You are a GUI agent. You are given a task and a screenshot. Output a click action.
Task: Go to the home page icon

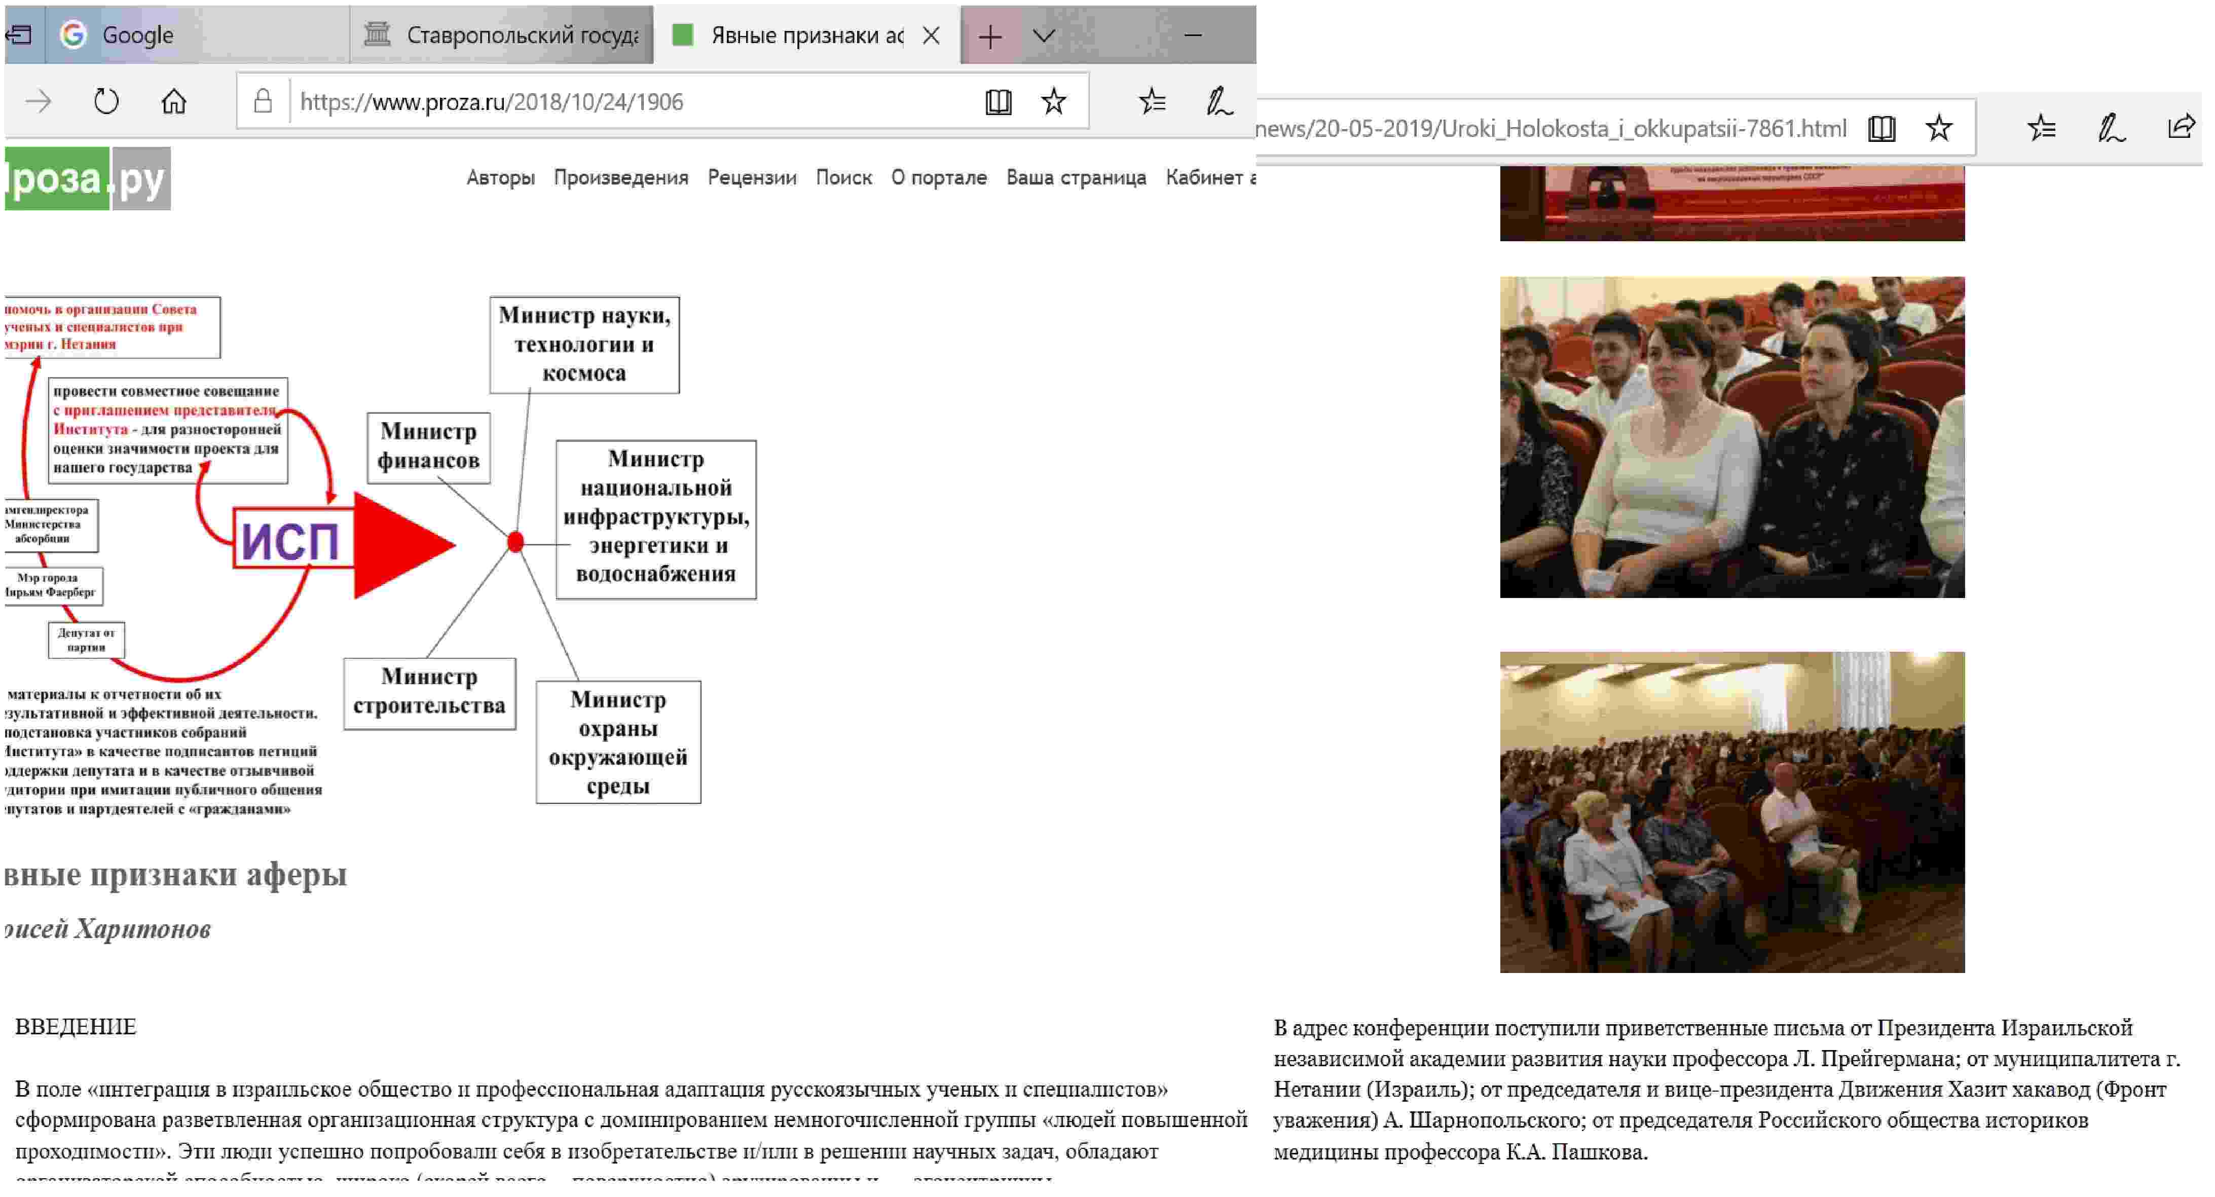pyautogui.click(x=174, y=101)
